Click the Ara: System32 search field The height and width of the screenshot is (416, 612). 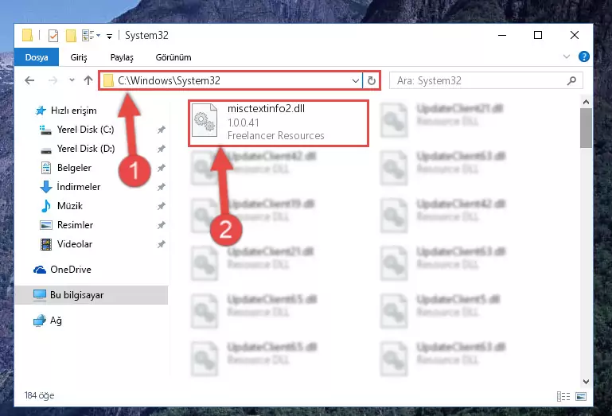(486, 81)
